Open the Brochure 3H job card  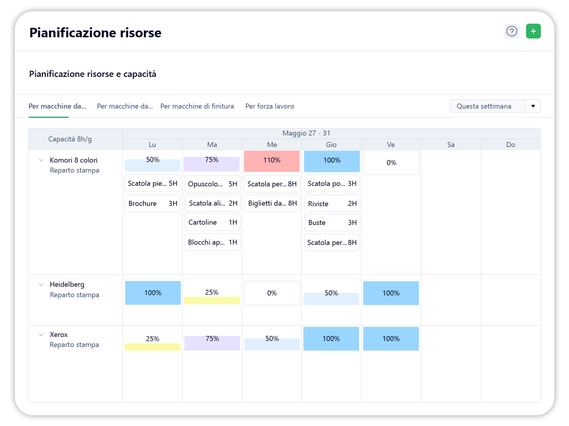coord(152,204)
